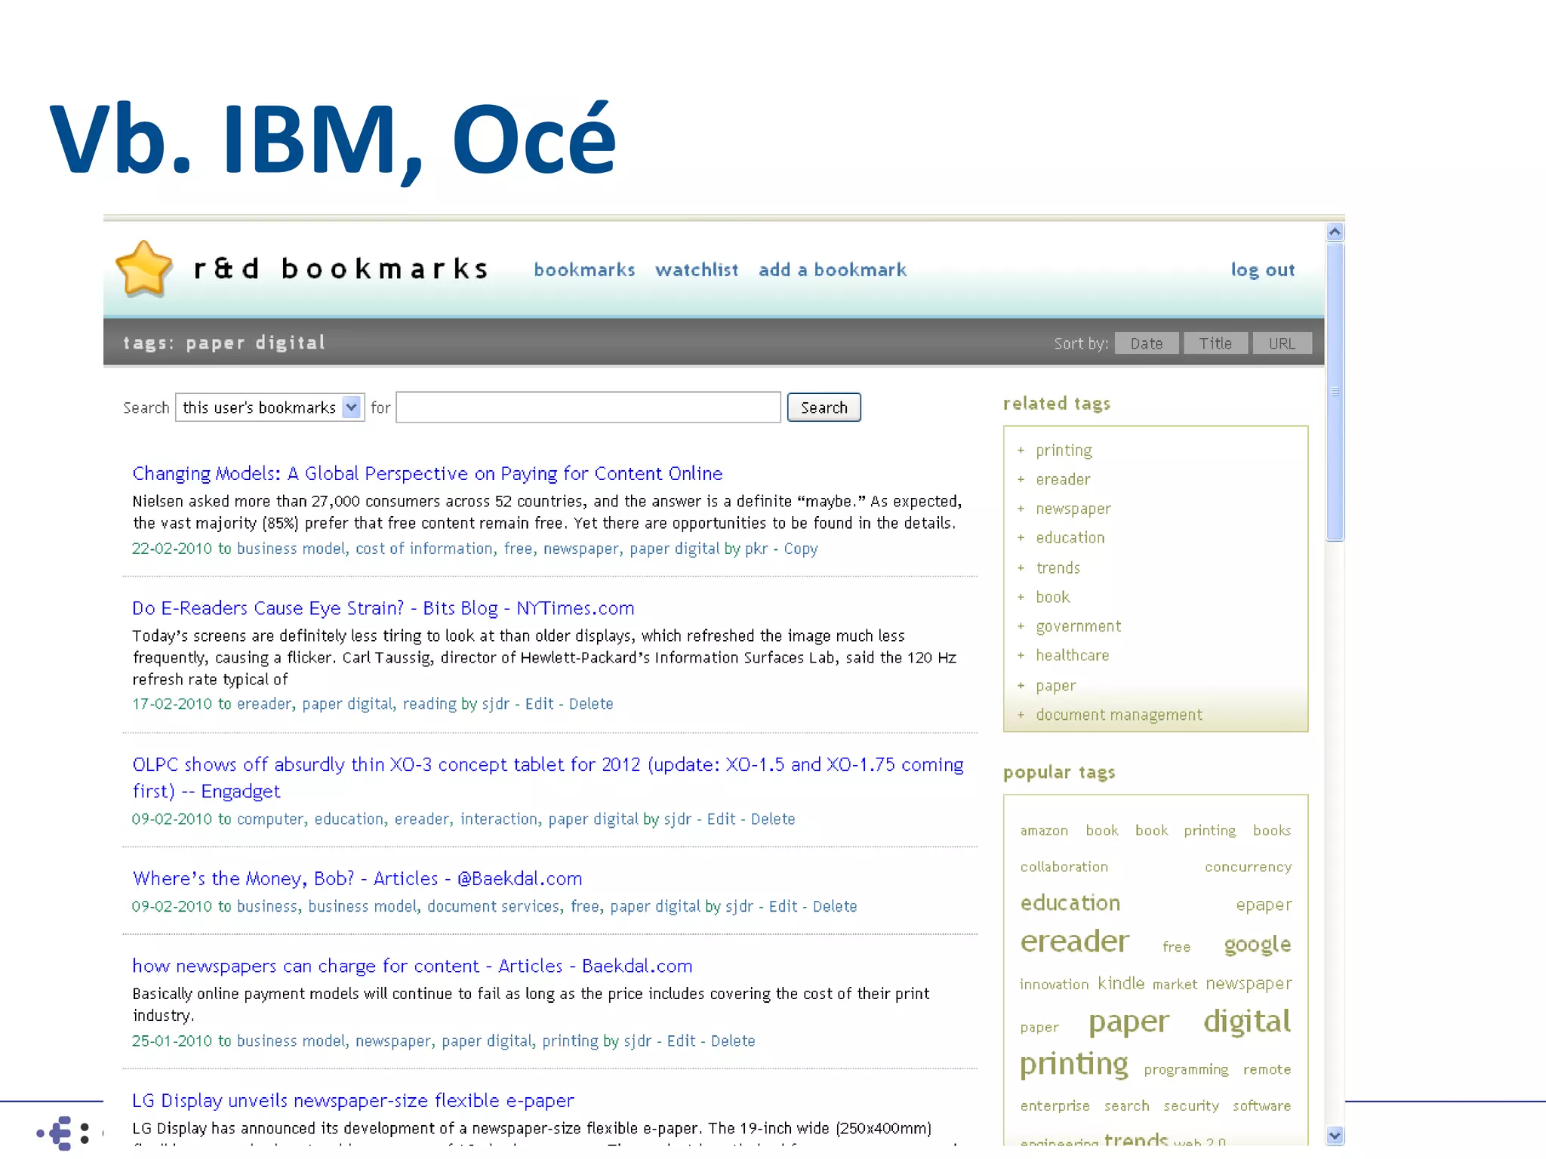Image resolution: width=1546 pixels, height=1159 pixels.
Task: Select 'ereader' in popular tags cloud
Action: 1074,942
